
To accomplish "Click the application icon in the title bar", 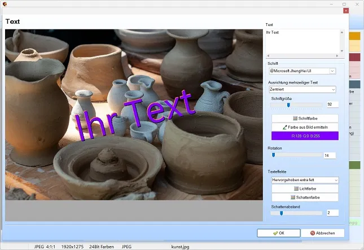I will point(5,4).
